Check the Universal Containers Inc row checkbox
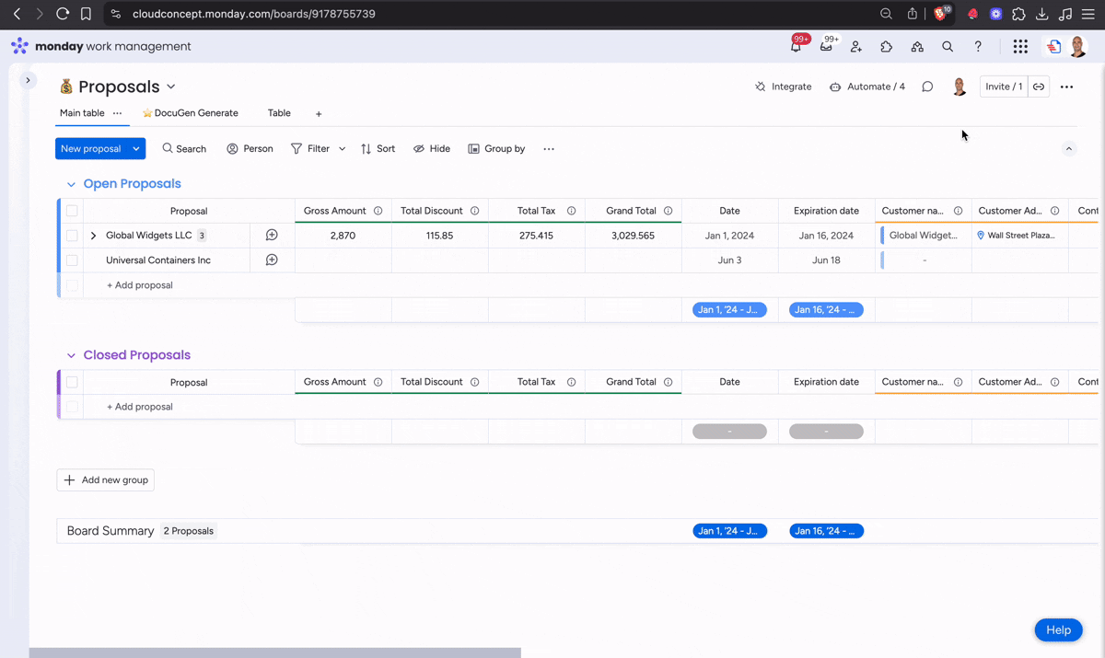 [72, 260]
